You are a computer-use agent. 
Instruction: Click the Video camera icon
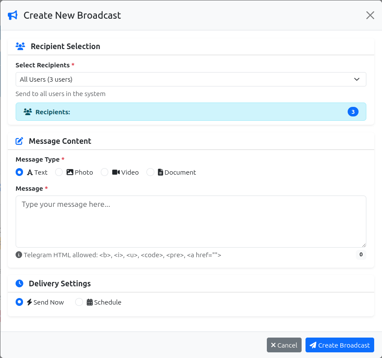[115, 172]
